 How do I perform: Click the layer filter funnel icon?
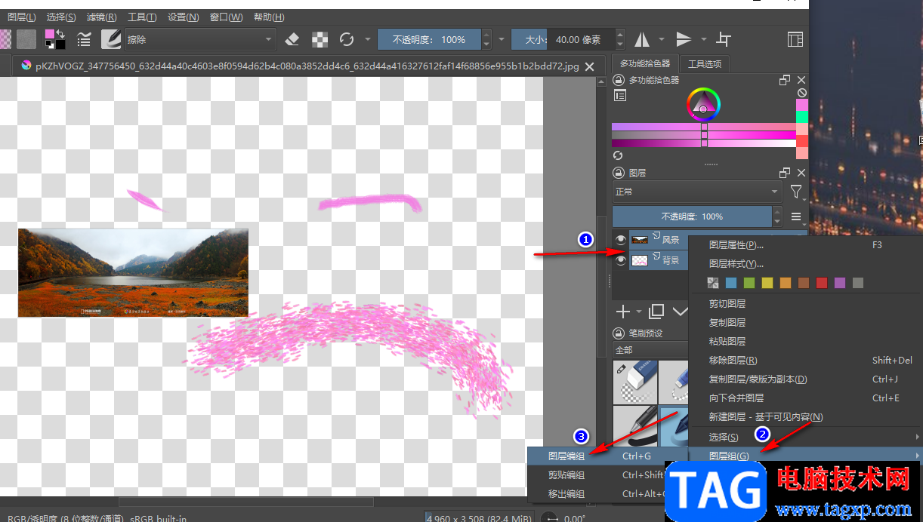coord(796,192)
